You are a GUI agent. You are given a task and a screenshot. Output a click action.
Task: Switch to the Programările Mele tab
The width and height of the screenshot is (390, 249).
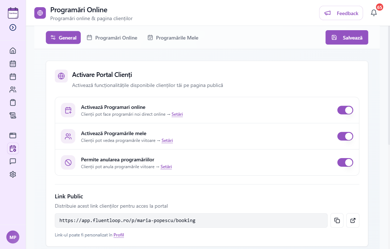pos(173,38)
